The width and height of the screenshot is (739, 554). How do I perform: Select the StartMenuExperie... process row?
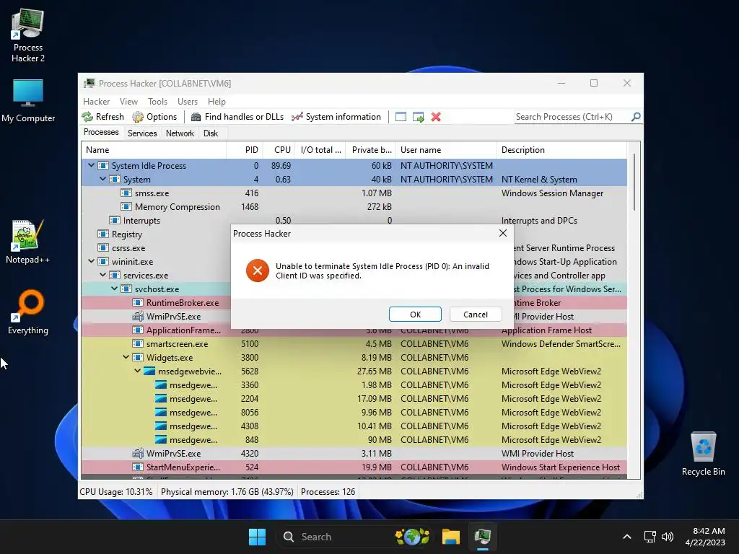(354, 467)
